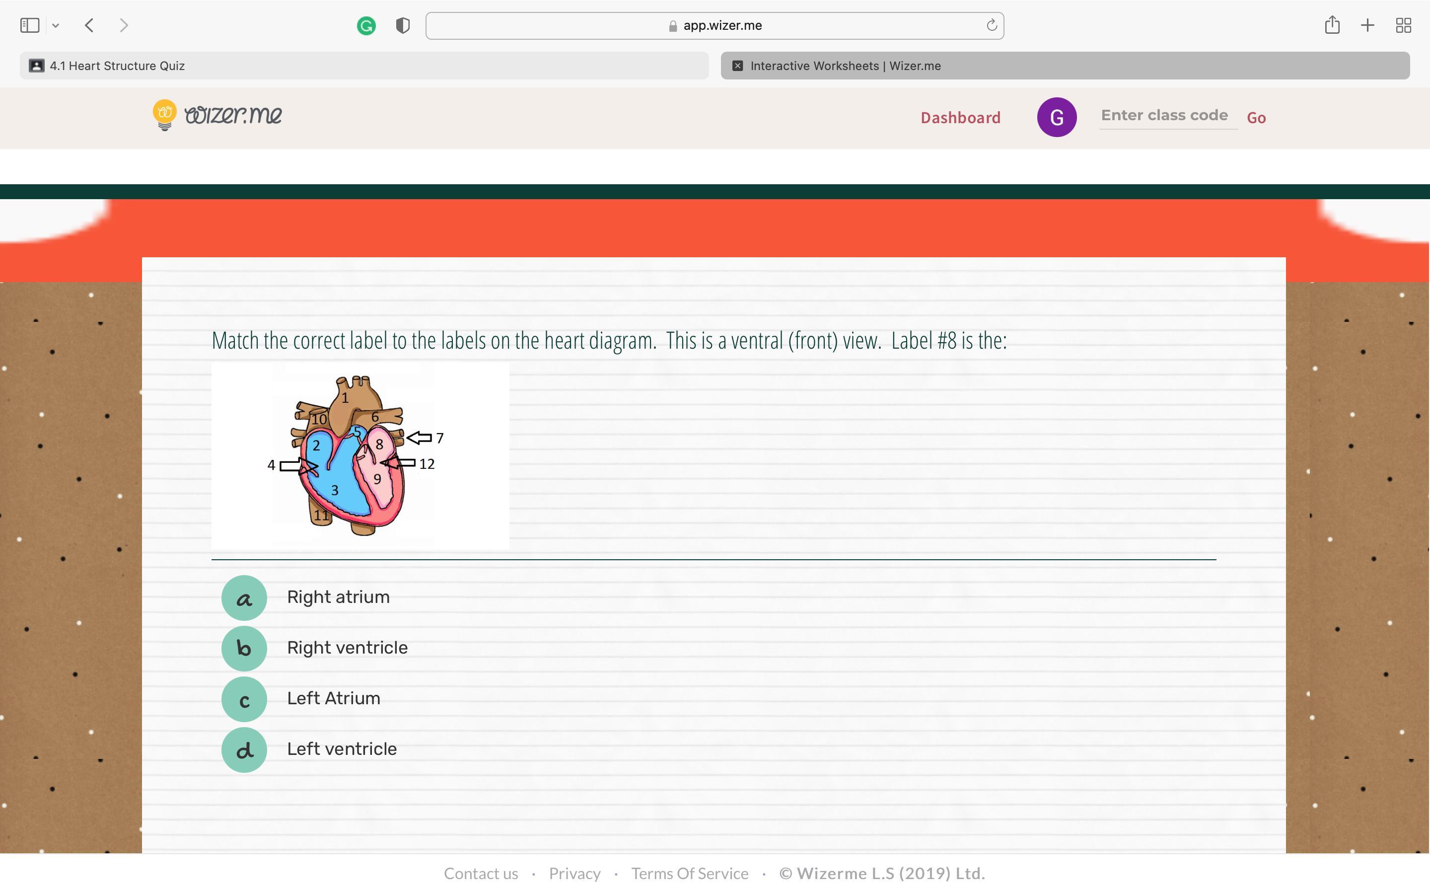Switch to the 4.1 Heart Structure Quiz tab

pyautogui.click(x=364, y=66)
